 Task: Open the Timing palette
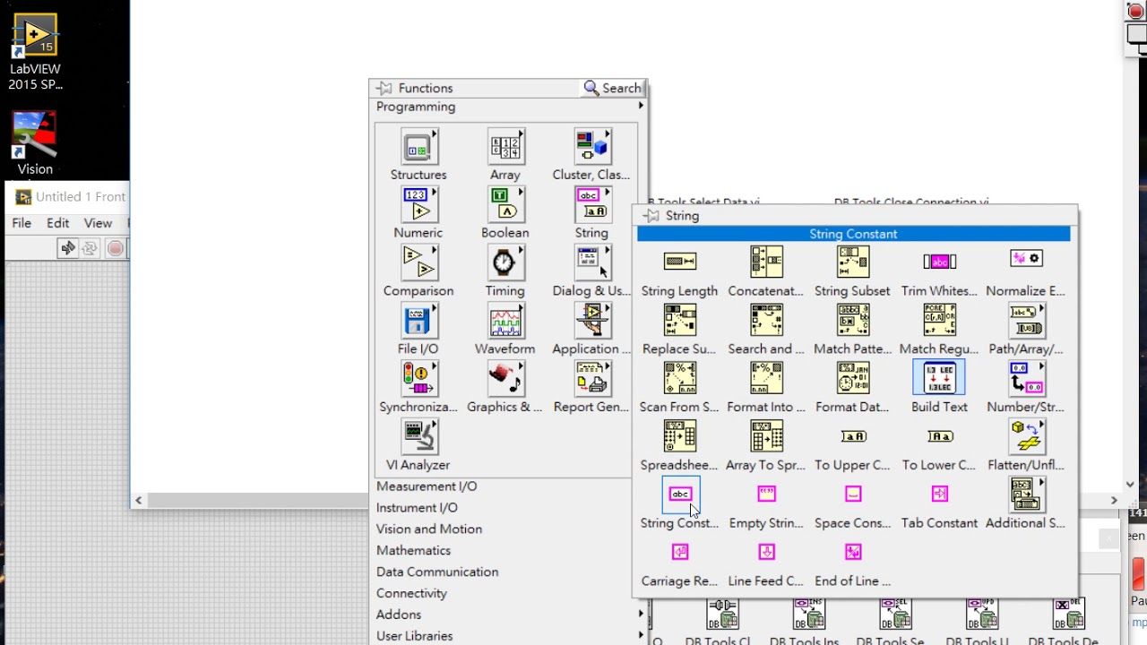pos(505,264)
